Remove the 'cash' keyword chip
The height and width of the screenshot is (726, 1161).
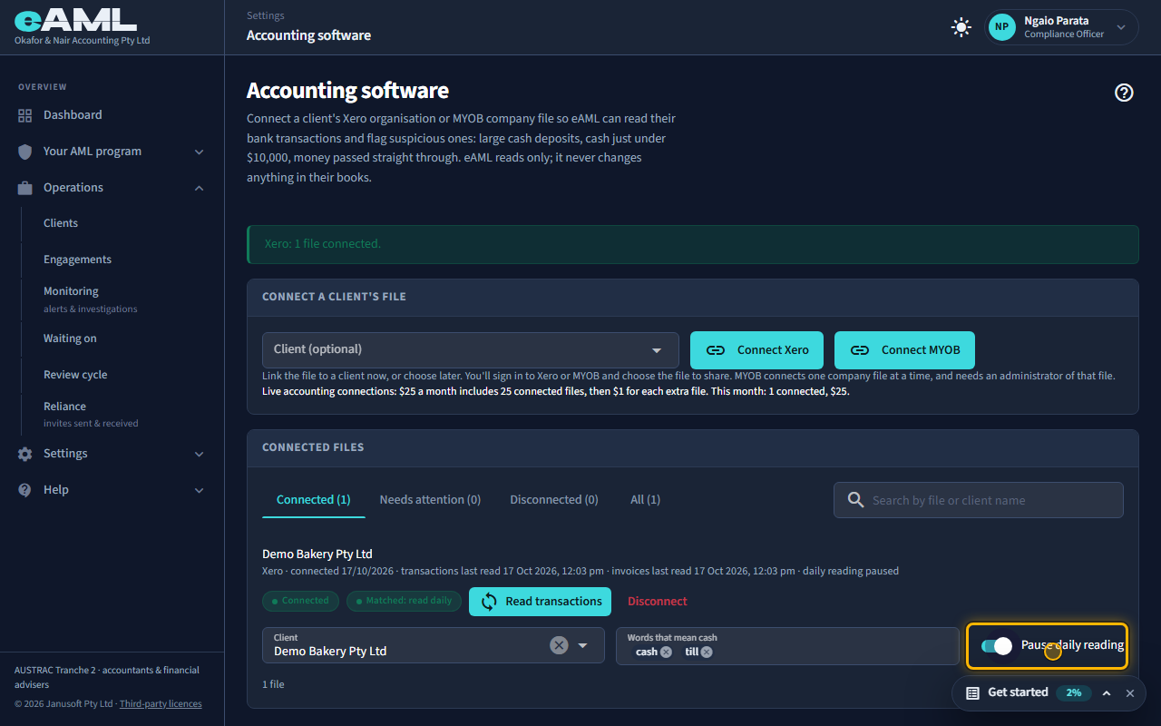coord(666,652)
